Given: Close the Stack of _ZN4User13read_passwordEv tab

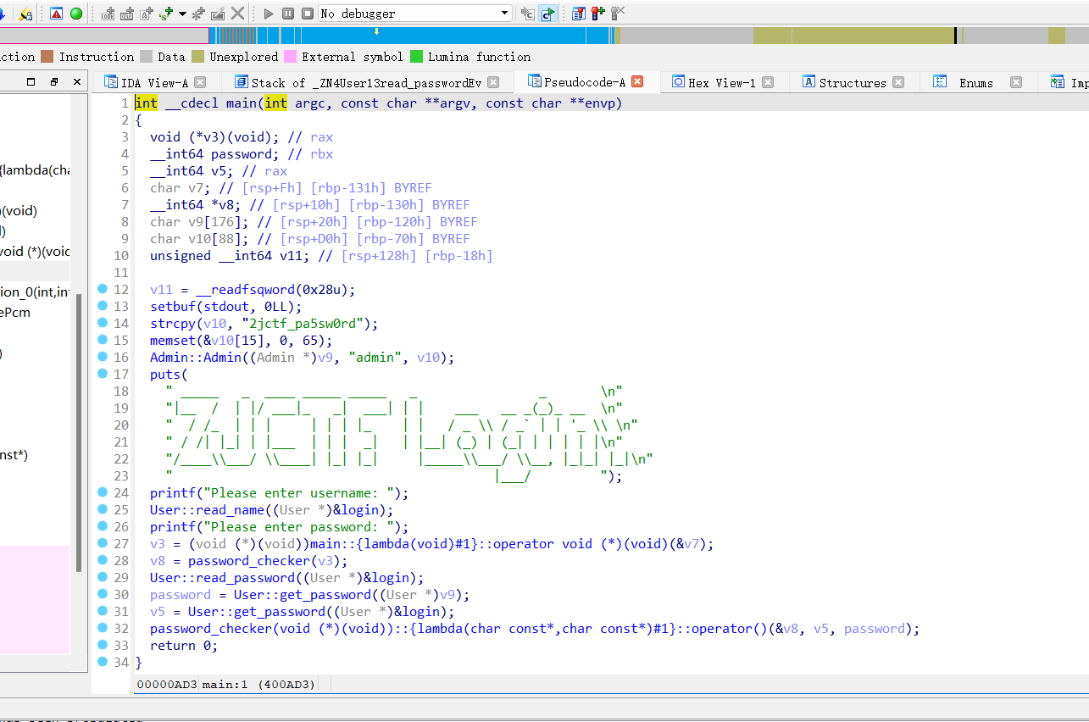Looking at the screenshot, I should [494, 82].
